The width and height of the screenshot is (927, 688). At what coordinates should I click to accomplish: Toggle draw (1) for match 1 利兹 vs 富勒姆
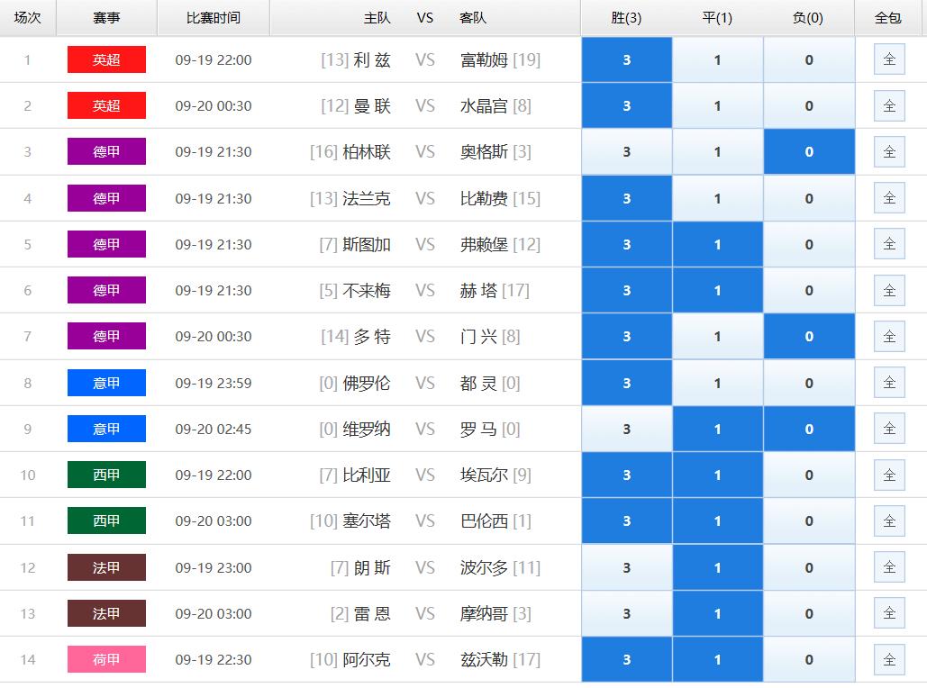(x=717, y=59)
